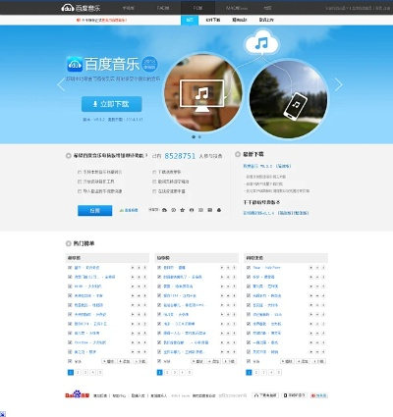The height and width of the screenshot is (417, 393).
Task: Go to page 3 of middle chart
Action: pyautogui.click(x=175, y=372)
